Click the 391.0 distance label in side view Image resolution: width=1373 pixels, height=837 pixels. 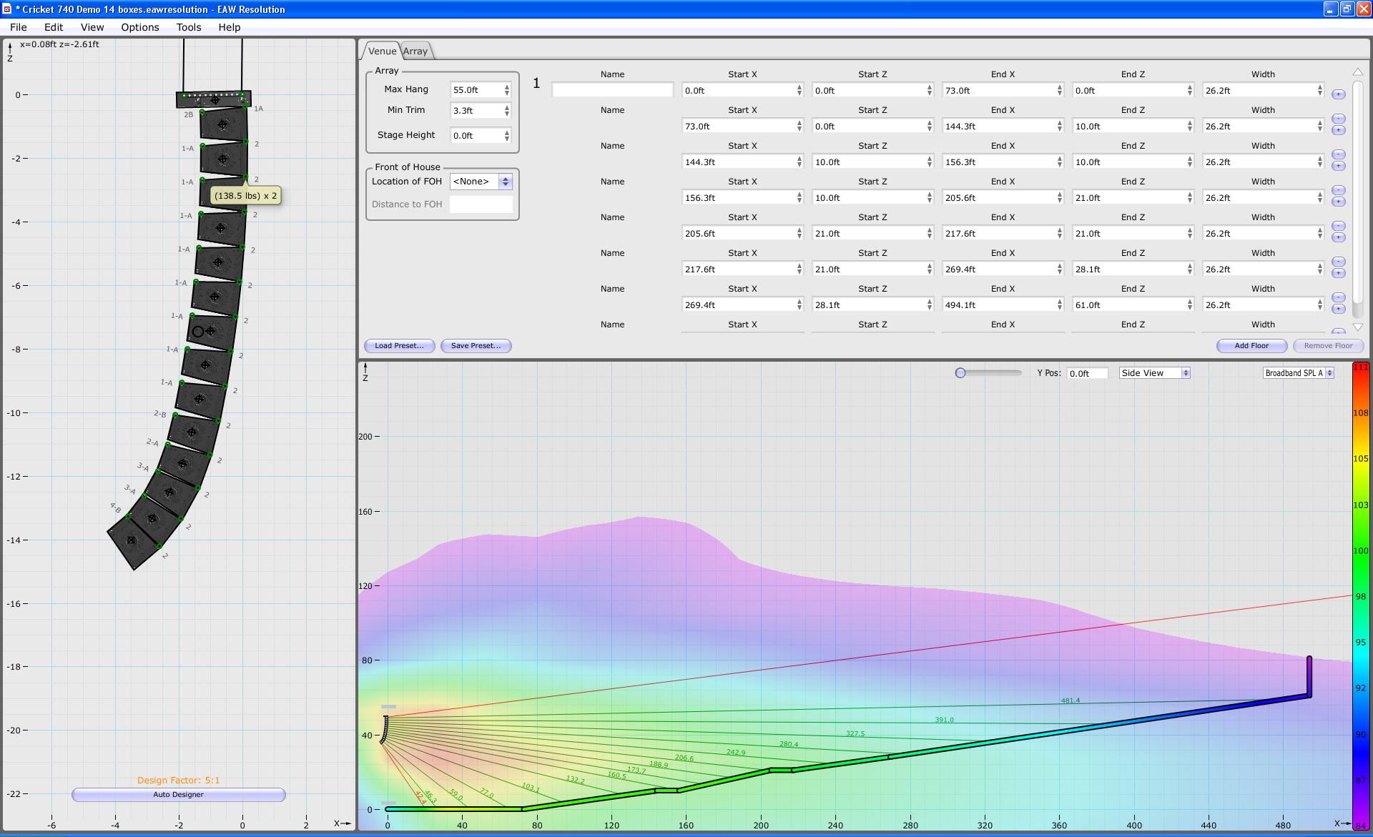[x=944, y=720]
